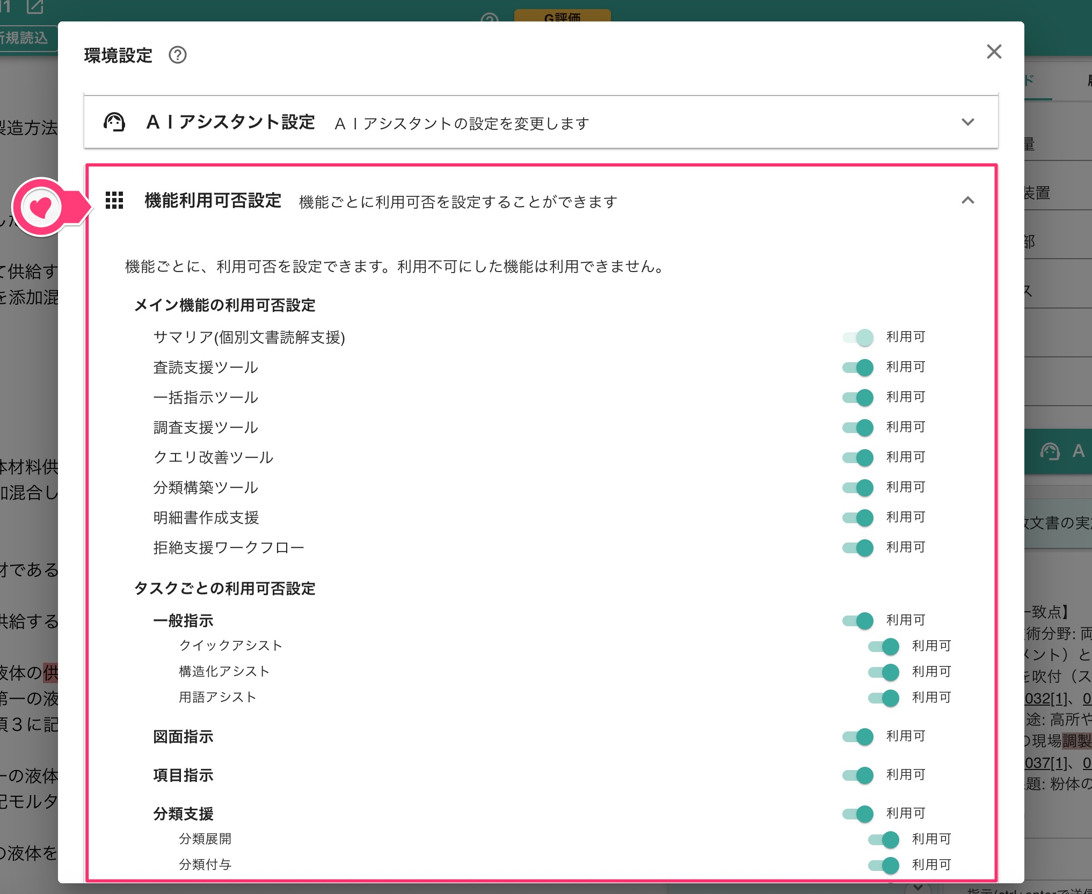This screenshot has width=1092, height=894.
Task: Toggle 明細書作成支援 availability switch
Action: (x=858, y=517)
